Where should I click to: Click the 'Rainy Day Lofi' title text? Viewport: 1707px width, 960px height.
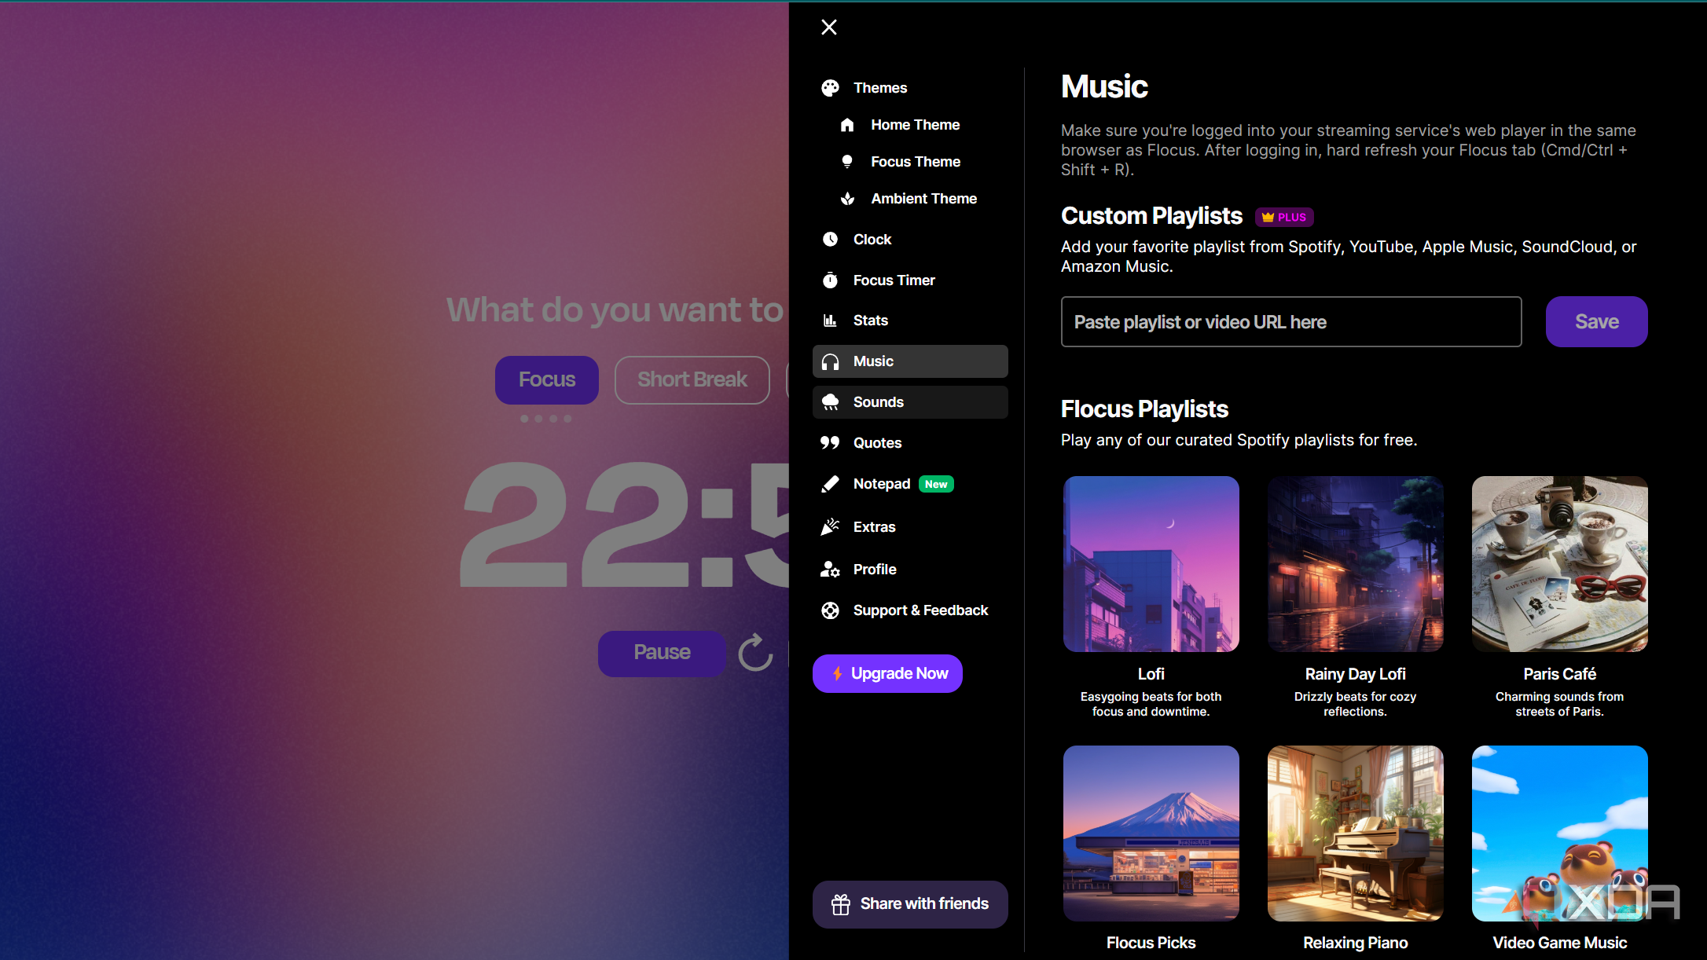click(x=1355, y=674)
